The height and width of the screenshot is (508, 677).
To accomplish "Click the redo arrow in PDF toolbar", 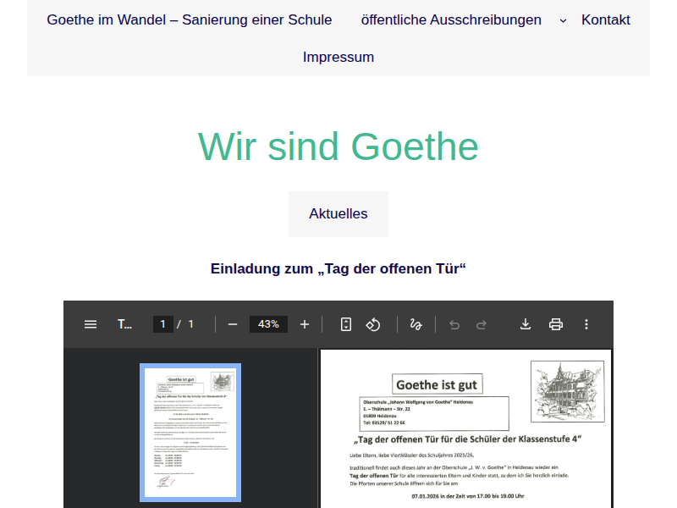I will [x=482, y=324].
